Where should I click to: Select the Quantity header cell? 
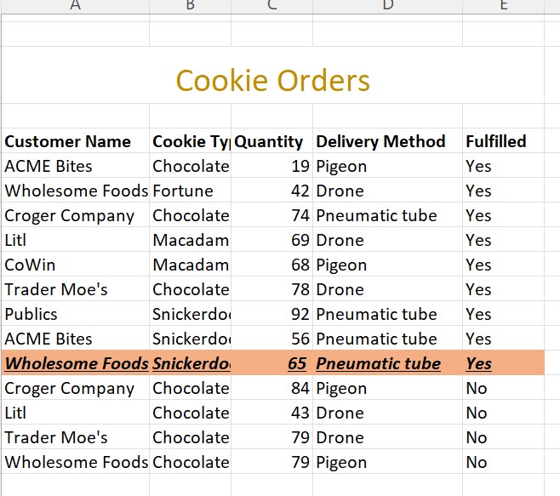point(269,142)
